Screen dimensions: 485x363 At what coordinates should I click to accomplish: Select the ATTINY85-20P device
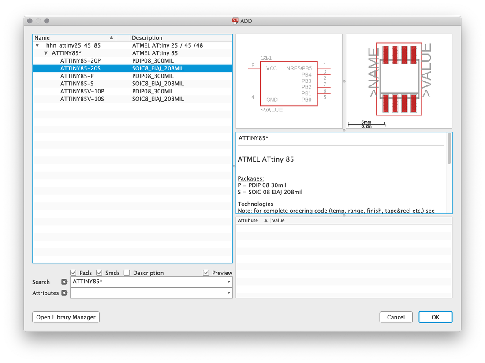[x=80, y=60]
